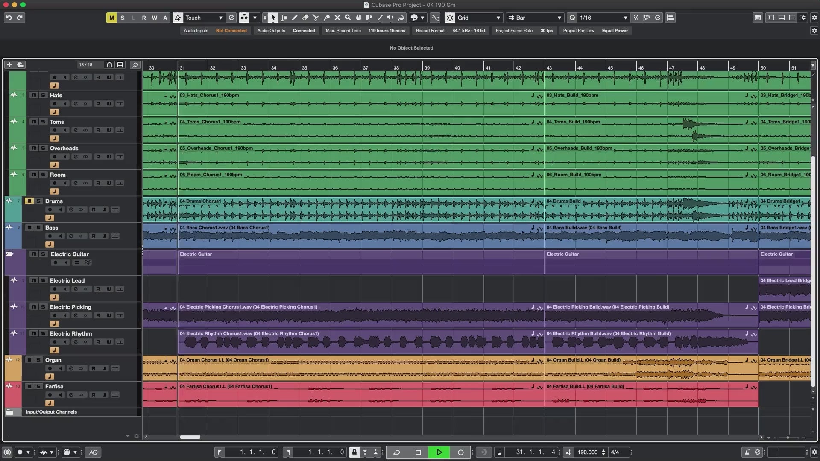Select the Draw pencil tool
Screen dimensions: 820x461
tap(294, 18)
